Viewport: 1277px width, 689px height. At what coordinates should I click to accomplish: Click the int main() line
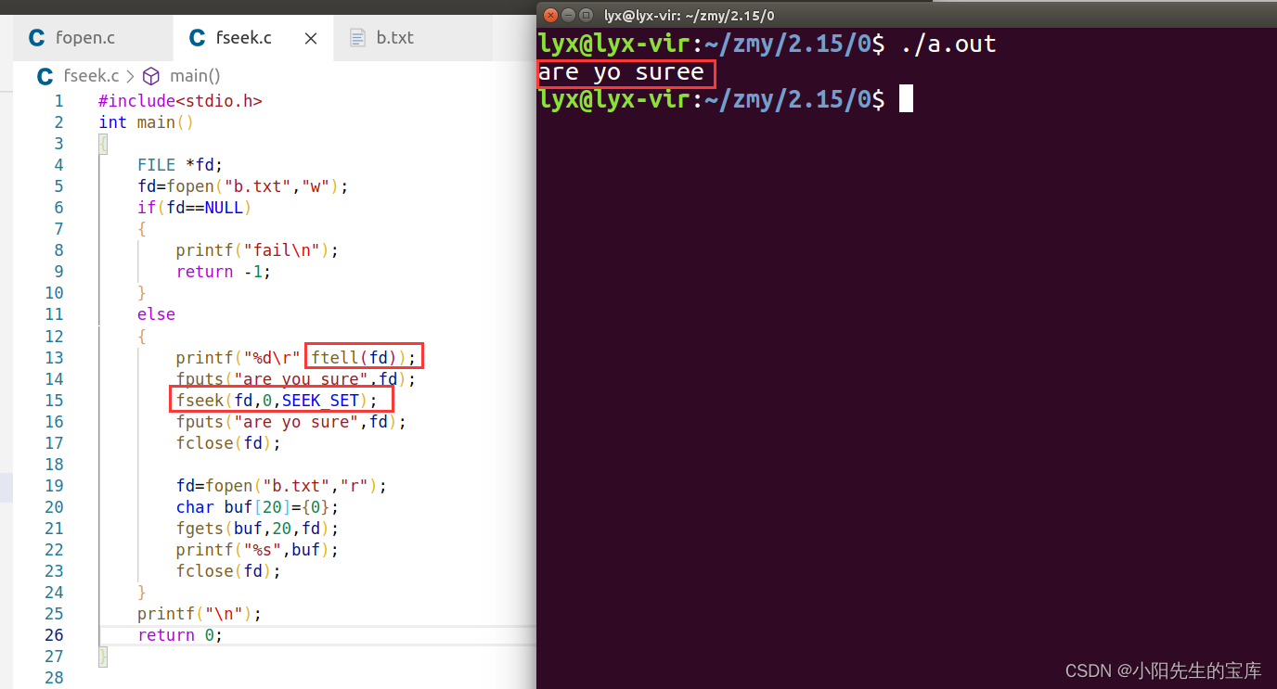tap(146, 122)
